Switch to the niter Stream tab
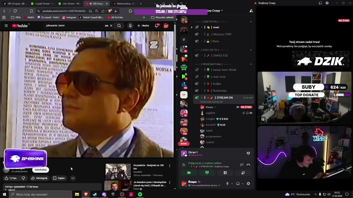 tap(69, 4)
